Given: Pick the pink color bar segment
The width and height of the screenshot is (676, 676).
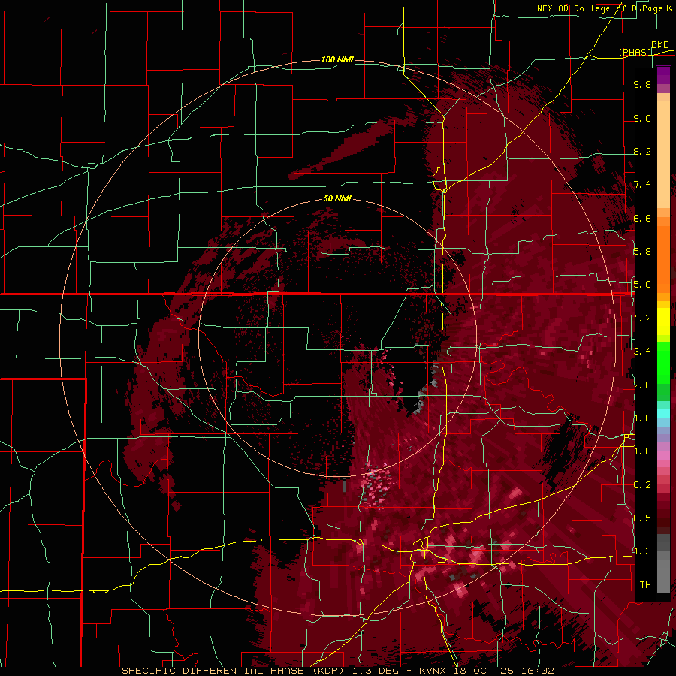Looking at the screenshot, I should tap(663, 455).
